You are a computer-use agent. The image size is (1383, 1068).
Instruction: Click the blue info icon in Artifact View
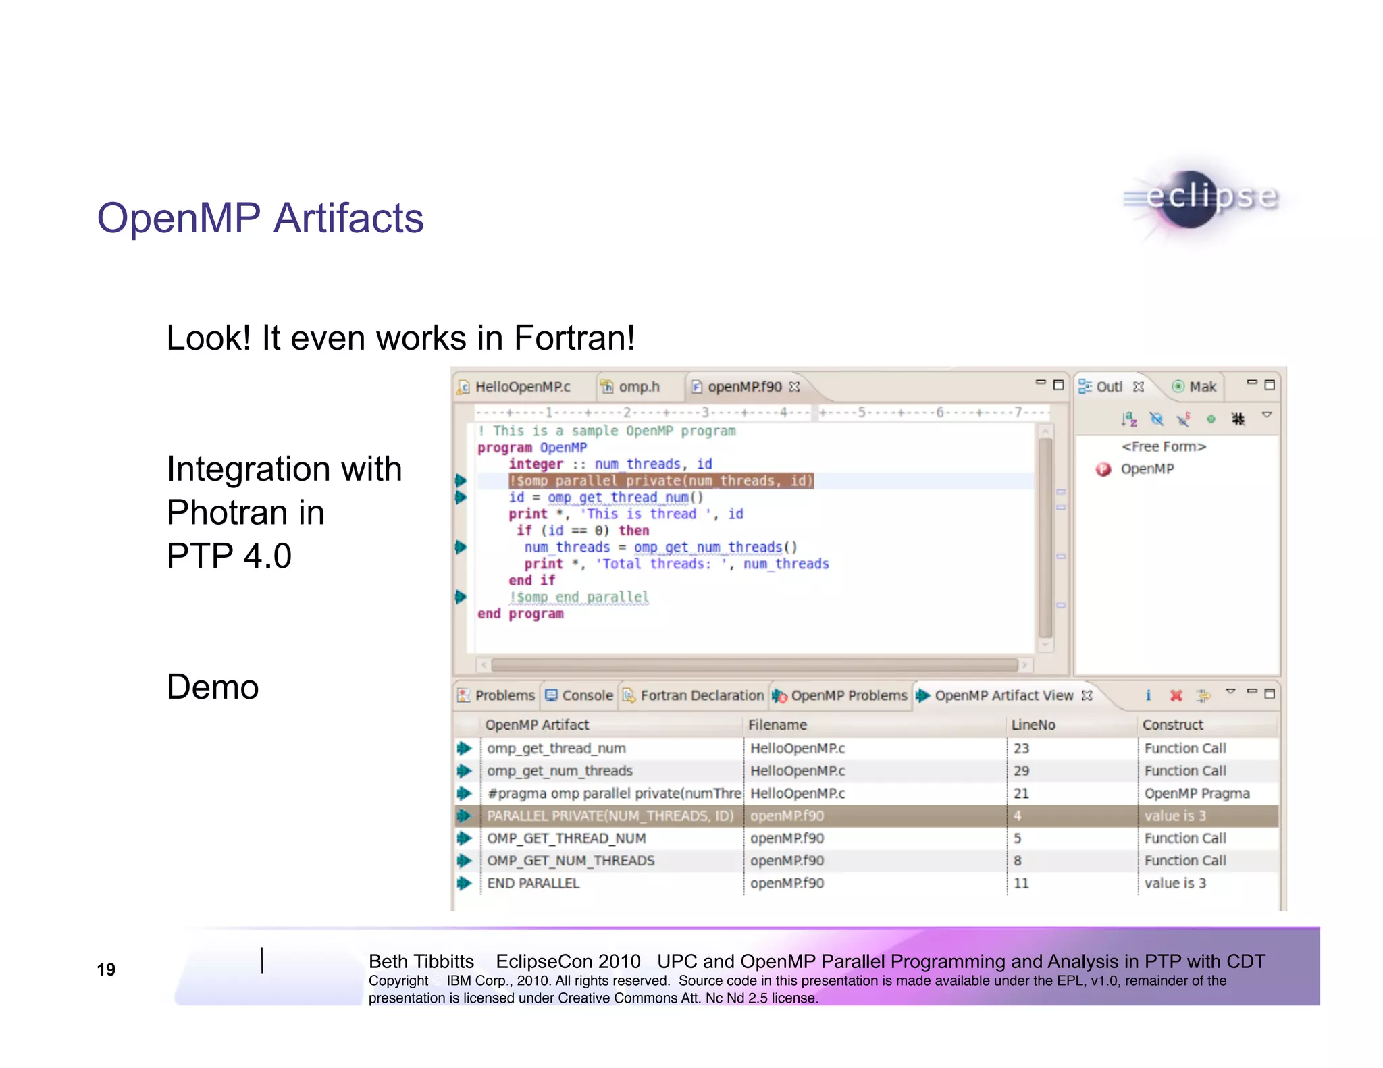[x=1148, y=695]
